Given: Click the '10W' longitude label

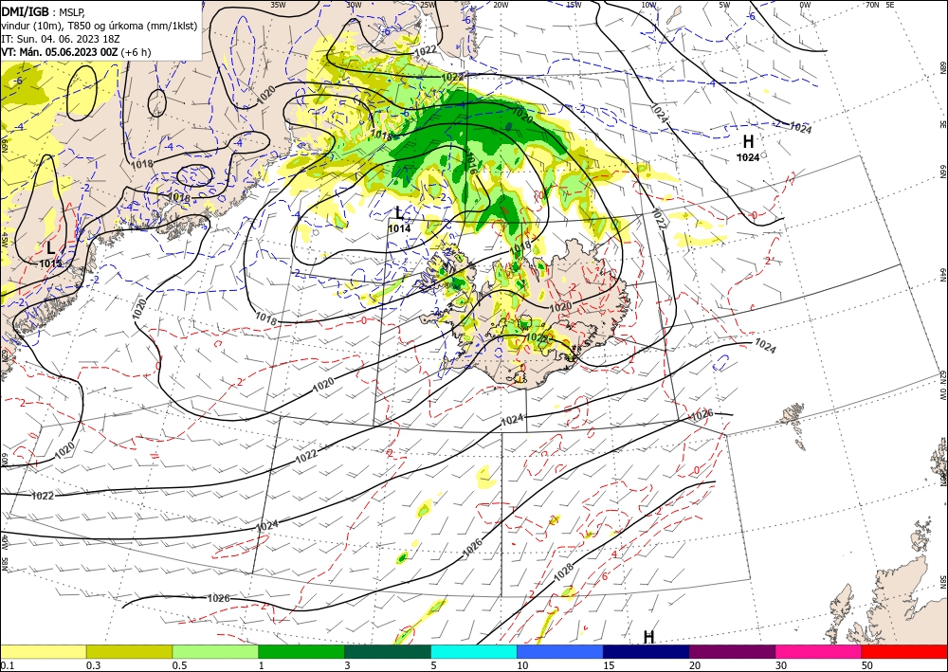Looking at the screenshot, I should (648, 5).
